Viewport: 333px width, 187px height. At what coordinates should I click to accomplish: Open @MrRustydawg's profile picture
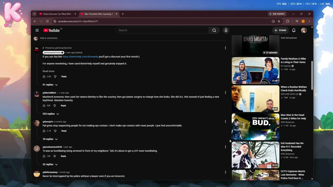(37, 173)
